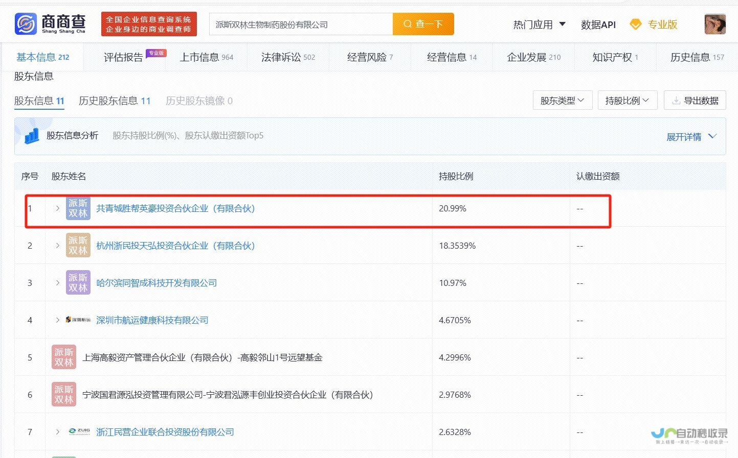Switch to the 经营风险 tab
This screenshot has width=738, height=458.
(370, 57)
